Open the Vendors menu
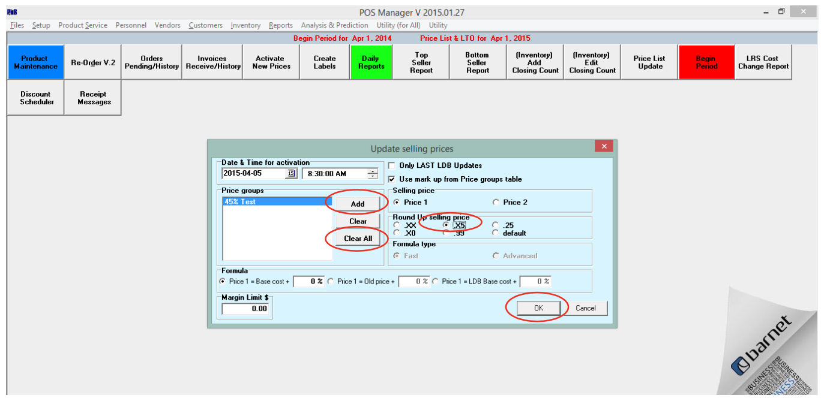This screenshot has height=398, width=821. point(167,25)
